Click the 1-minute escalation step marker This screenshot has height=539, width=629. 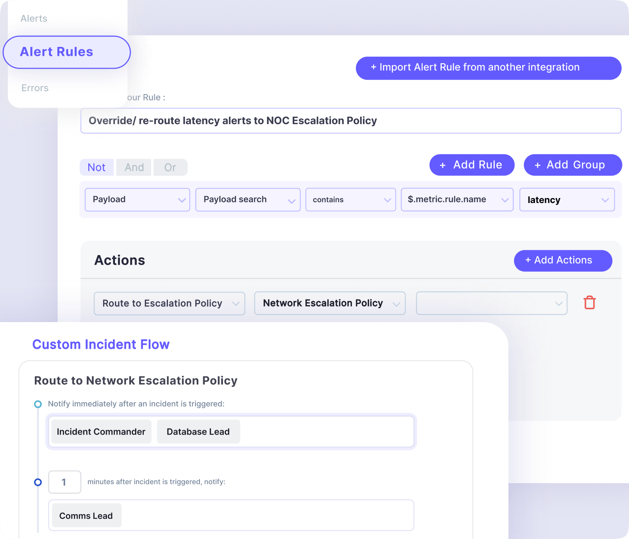(38, 482)
